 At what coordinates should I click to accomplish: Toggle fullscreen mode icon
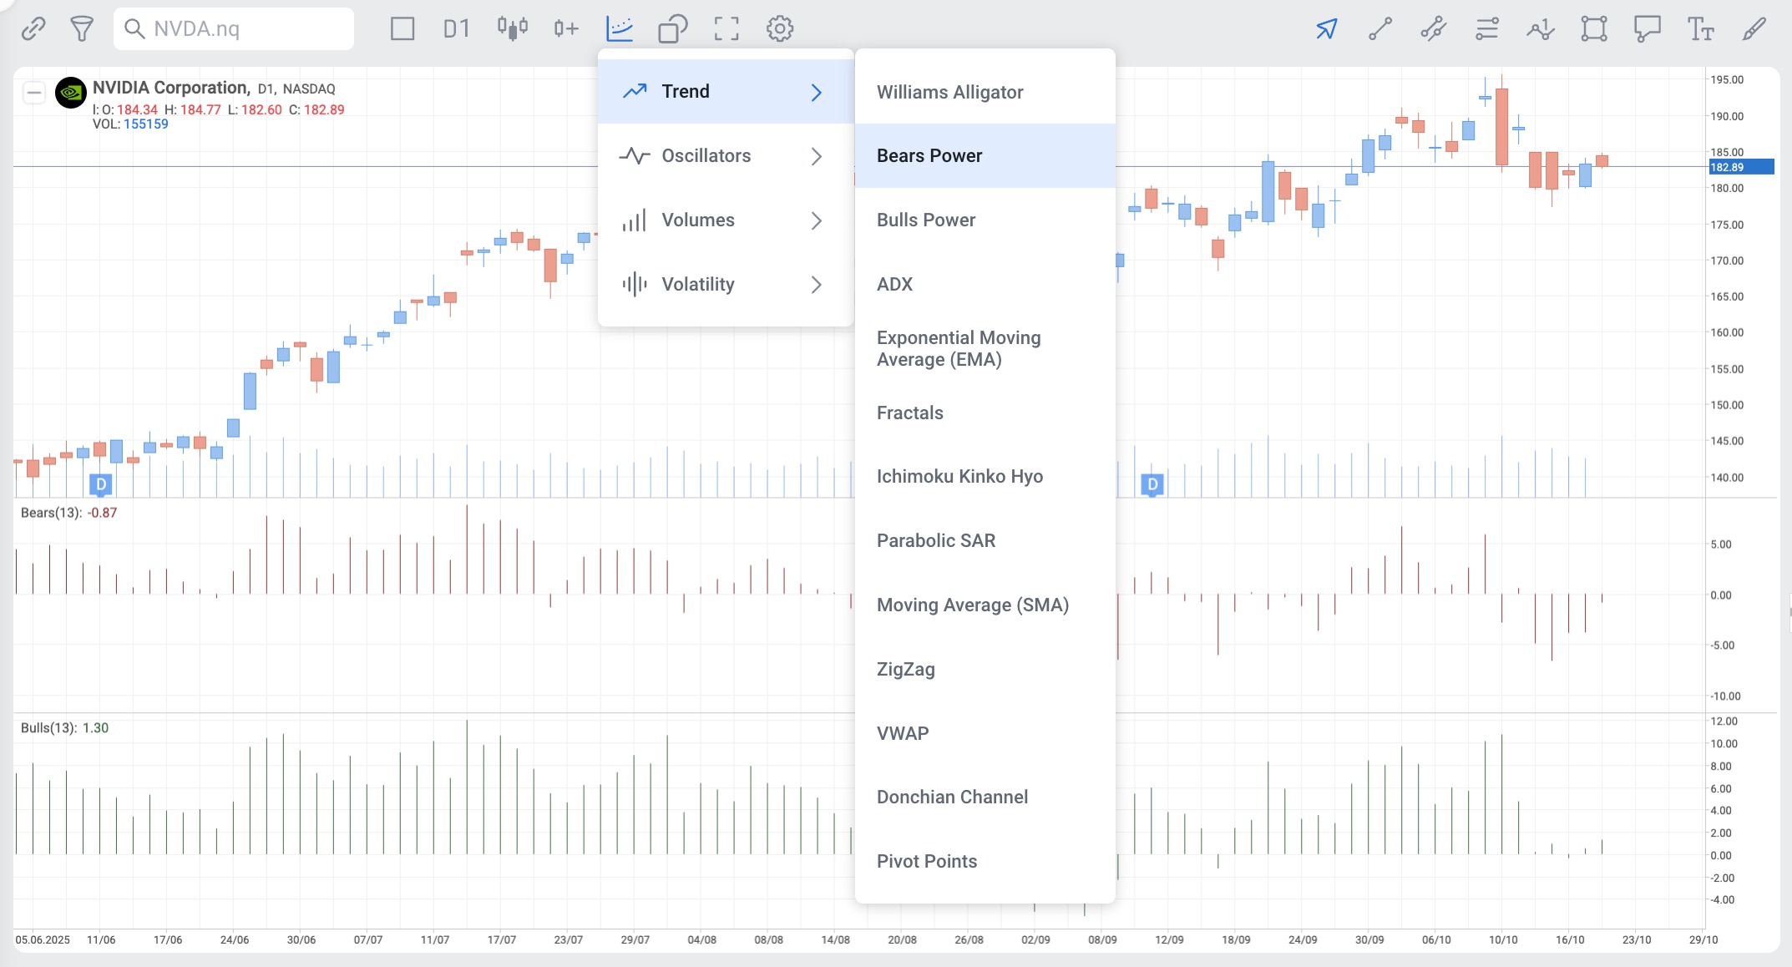point(726,29)
